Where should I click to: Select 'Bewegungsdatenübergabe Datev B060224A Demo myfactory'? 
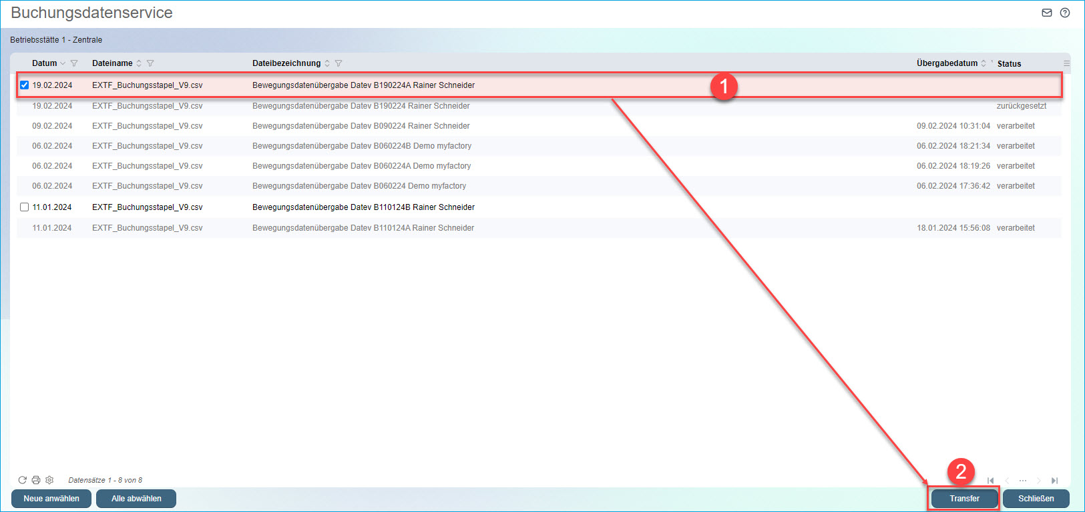pos(361,166)
